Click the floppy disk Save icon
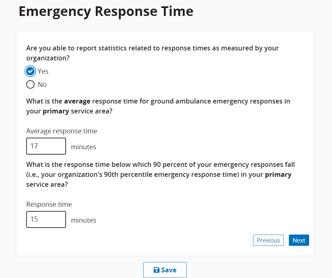The width and height of the screenshot is (332, 278). [x=157, y=270]
